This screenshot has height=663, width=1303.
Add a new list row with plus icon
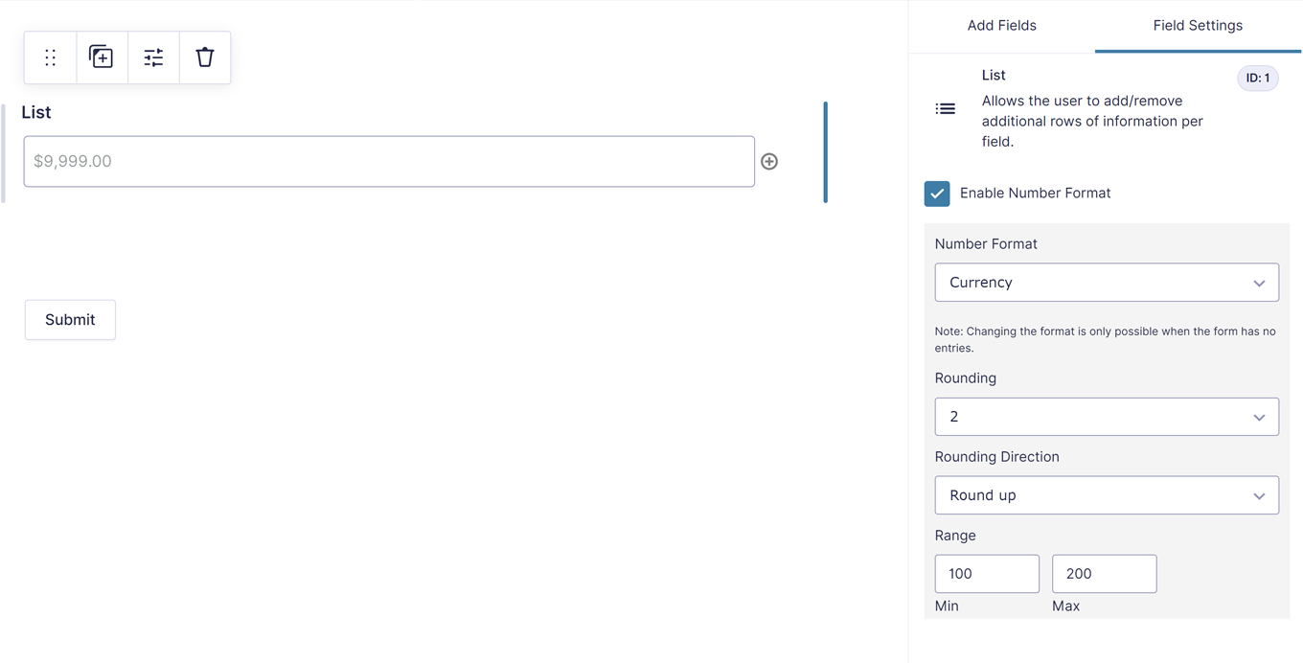(x=769, y=162)
